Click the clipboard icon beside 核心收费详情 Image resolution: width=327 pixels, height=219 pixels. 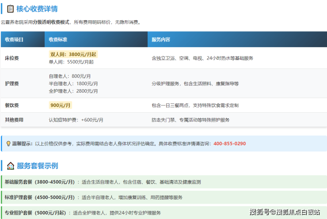[x=11, y=9]
